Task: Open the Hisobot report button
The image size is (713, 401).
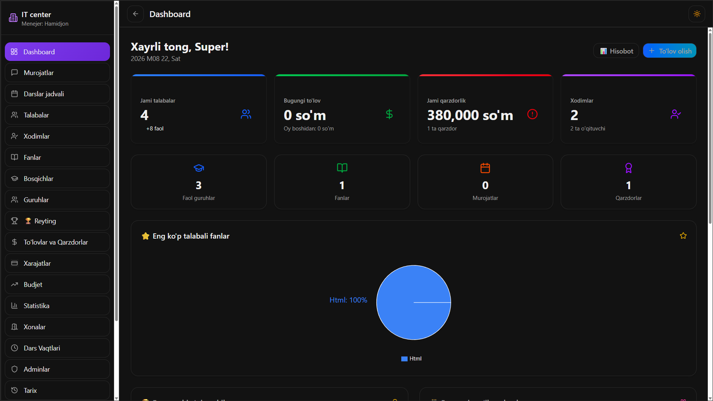Action: pyautogui.click(x=616, y=51)
